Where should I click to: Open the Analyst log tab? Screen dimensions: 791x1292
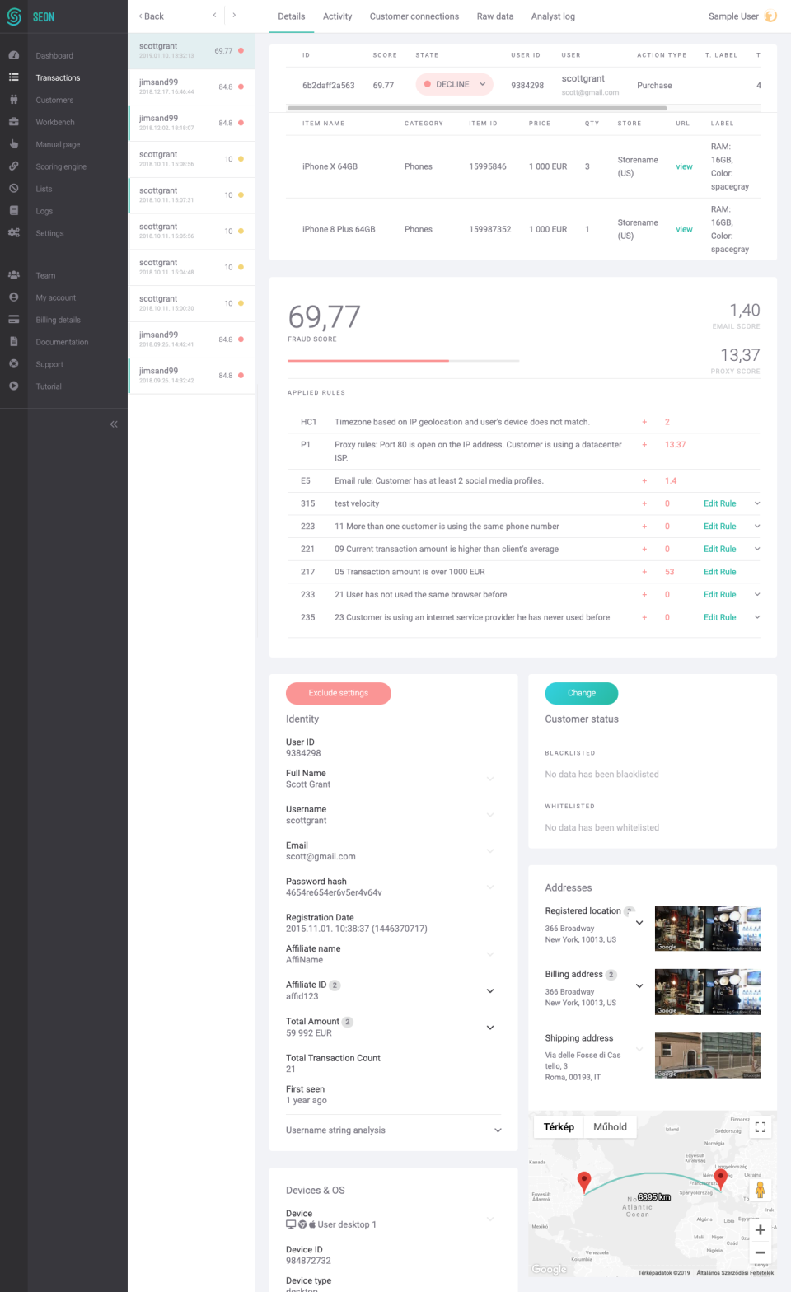click(553, 16)
